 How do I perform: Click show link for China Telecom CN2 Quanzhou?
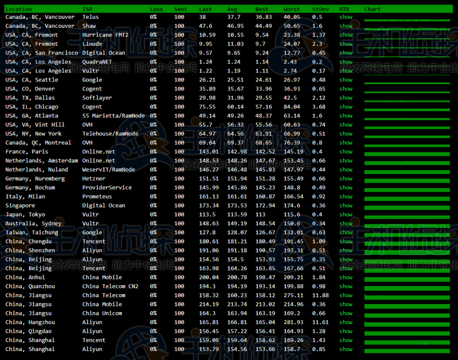[346, 286]
